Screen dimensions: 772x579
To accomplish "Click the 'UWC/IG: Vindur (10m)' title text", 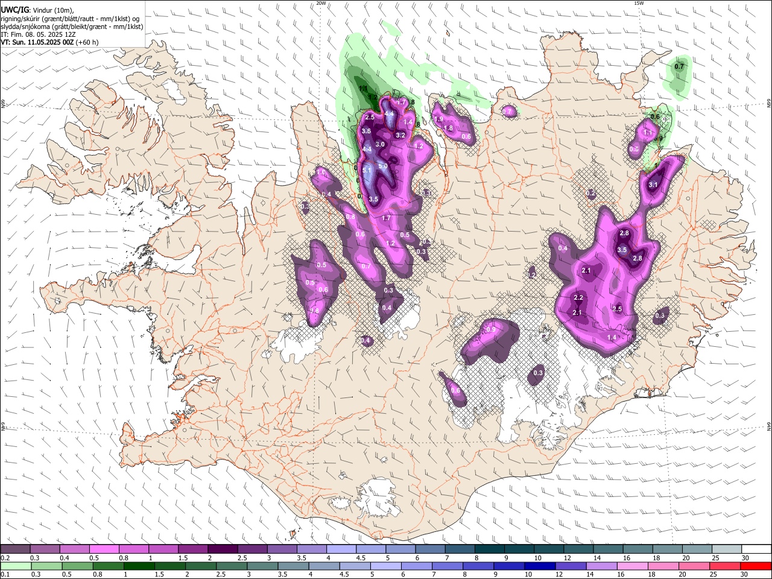I will click(x=37, y=10).
